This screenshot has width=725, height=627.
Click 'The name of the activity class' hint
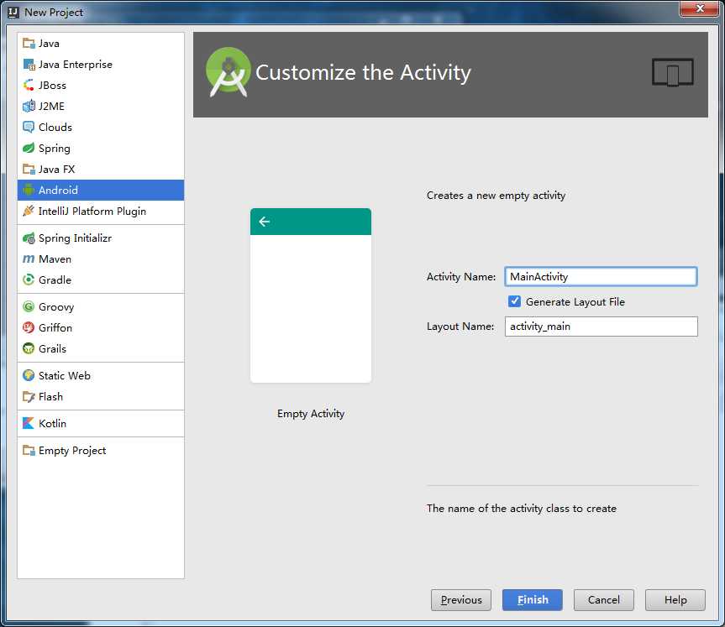[x=522, y=509]
